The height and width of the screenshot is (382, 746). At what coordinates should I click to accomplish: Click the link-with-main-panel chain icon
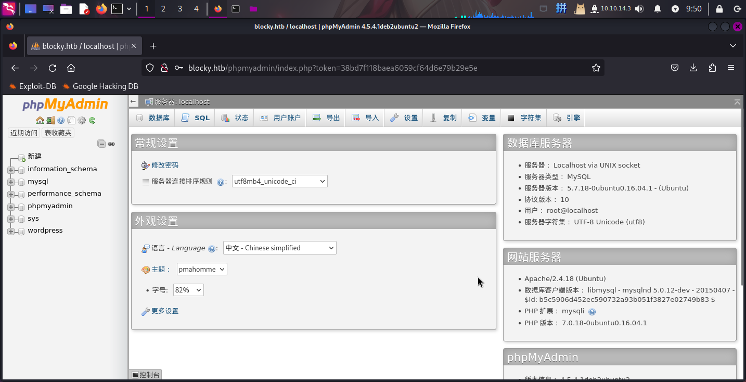click(111, 144)
